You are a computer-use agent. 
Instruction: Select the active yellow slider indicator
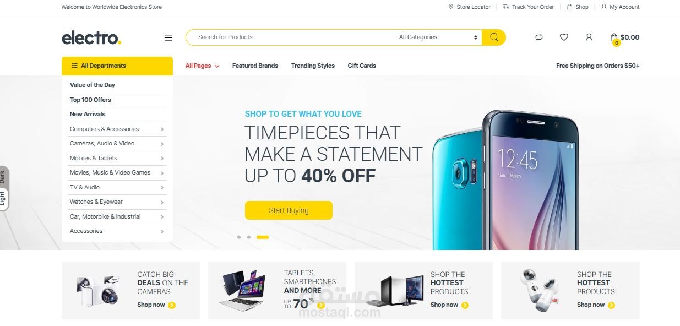pyautogui.click(x=263, y=237)
